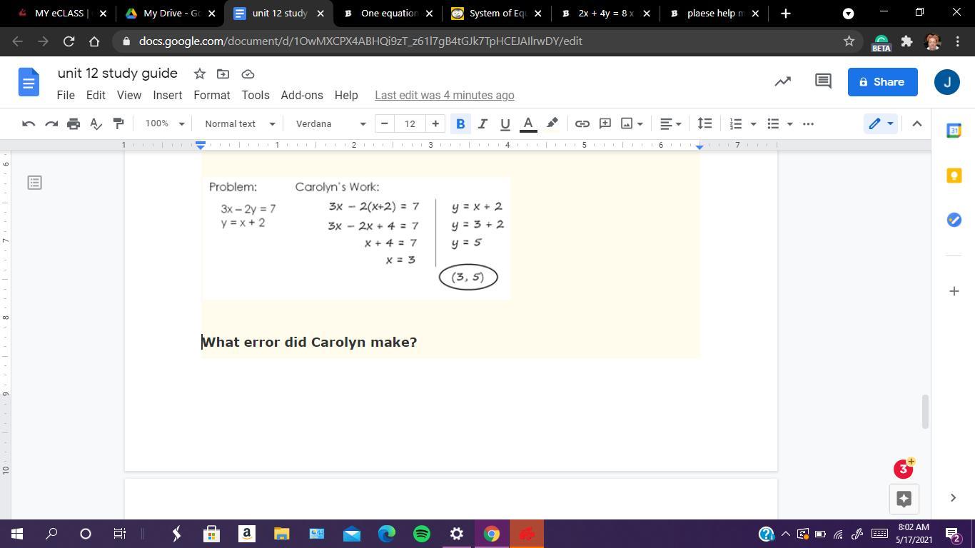Open Spotify from the Windows taskbar
Viewport: 975px width, 548px height.
(422, 534)
